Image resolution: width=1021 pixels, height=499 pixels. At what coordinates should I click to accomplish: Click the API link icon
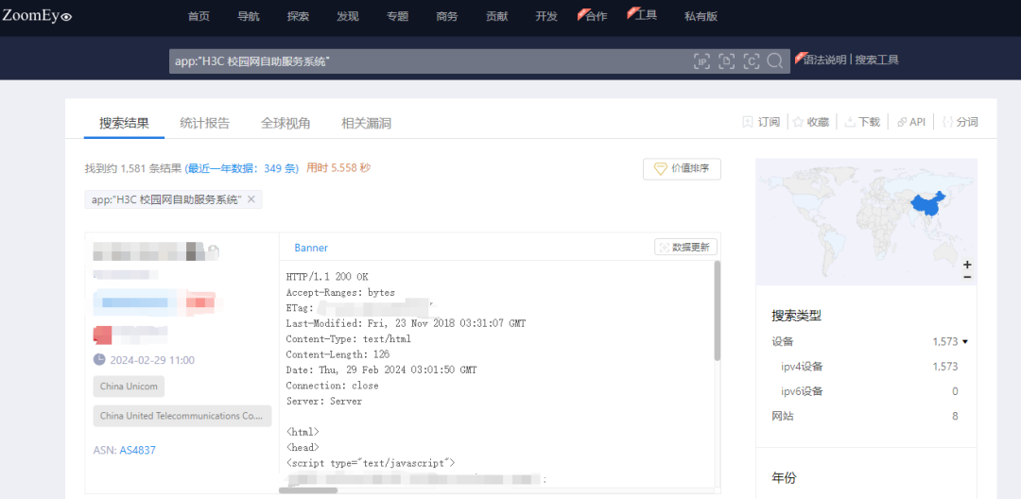point(902,122)
